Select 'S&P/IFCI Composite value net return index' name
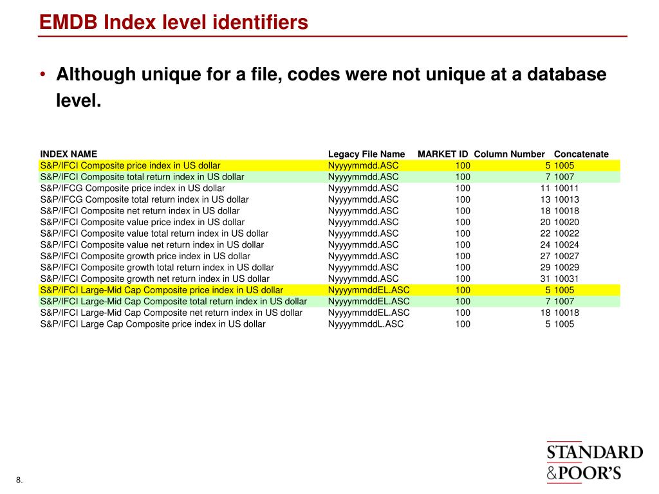 (152, 245)
